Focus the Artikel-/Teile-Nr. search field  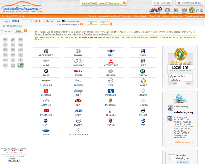coord(102,3)
